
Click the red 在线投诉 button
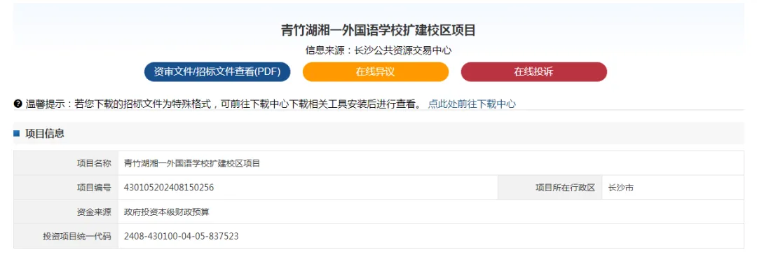click(534, 72)
